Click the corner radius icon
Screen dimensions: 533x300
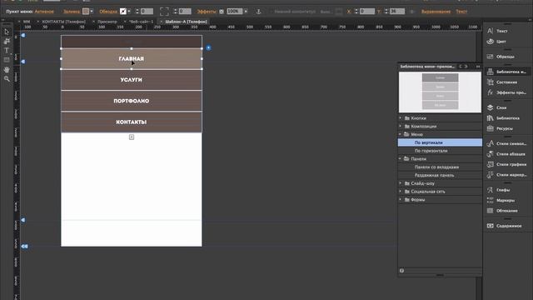coord(164,12)
